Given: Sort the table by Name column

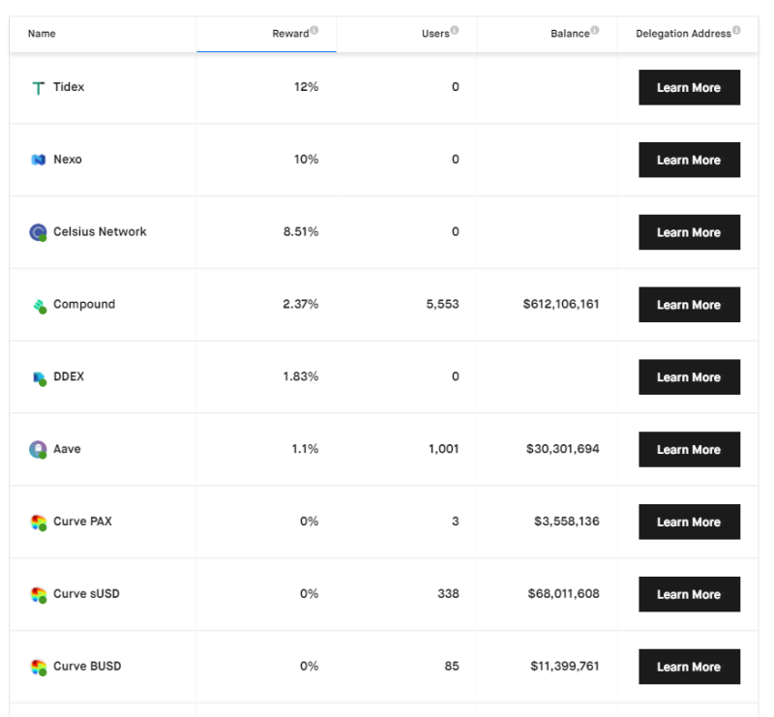Looking at the screenshot, I should point(42,34).
